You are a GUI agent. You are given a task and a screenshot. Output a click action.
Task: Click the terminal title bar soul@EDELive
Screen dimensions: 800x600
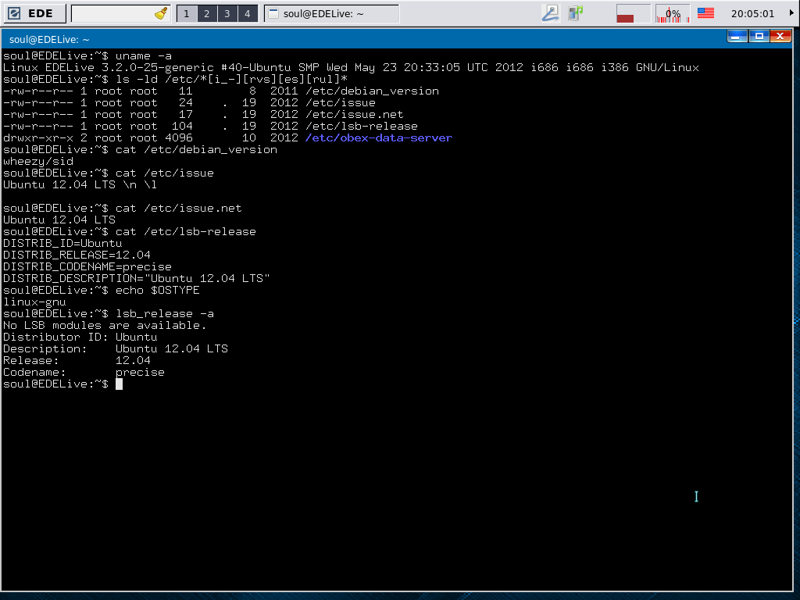(362, 39)
